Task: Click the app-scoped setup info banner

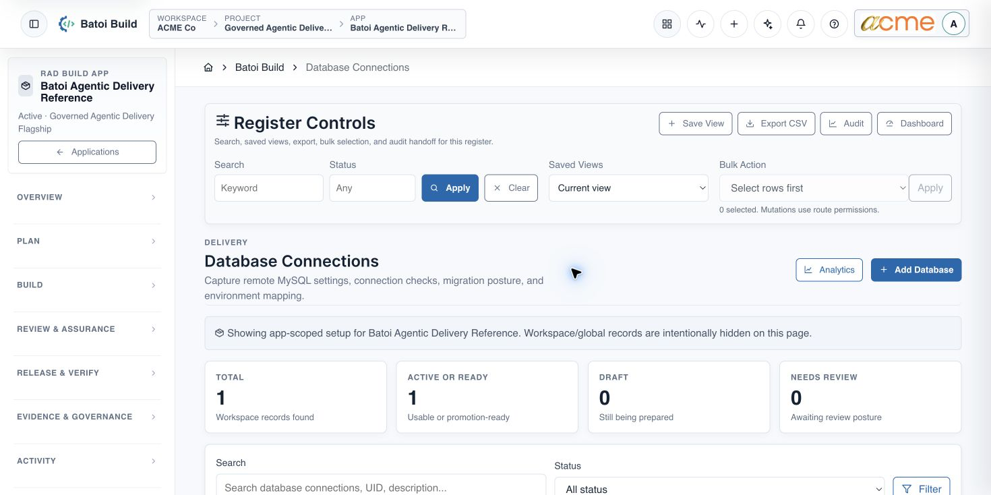Action: point(583,333)
